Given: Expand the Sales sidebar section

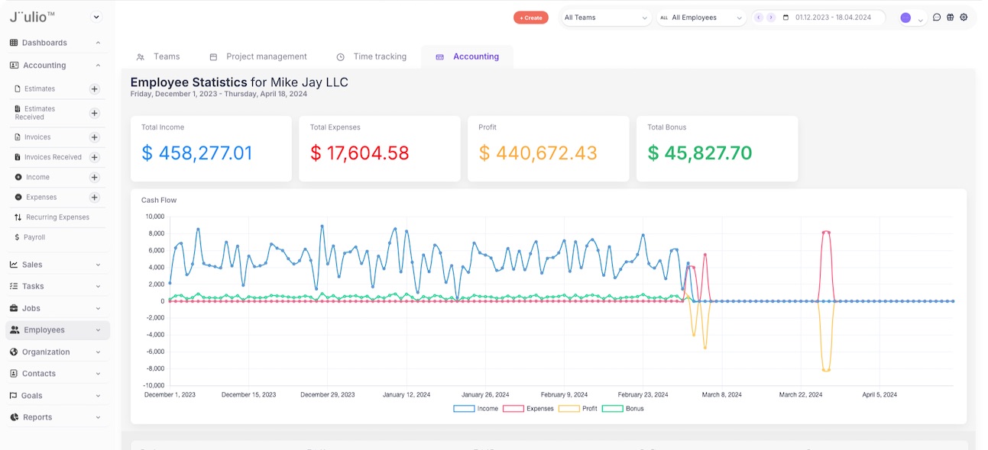Looking at the screenshot, I should (55, 265).
